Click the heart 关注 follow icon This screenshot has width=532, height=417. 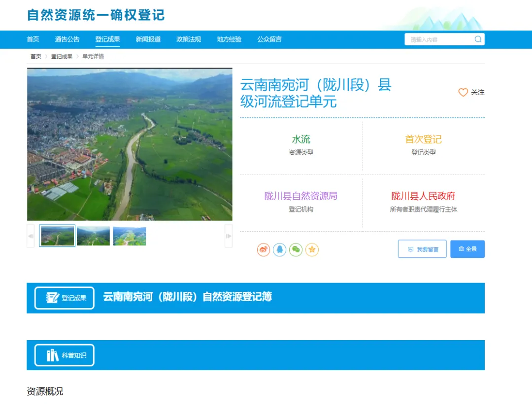point(463,92)
